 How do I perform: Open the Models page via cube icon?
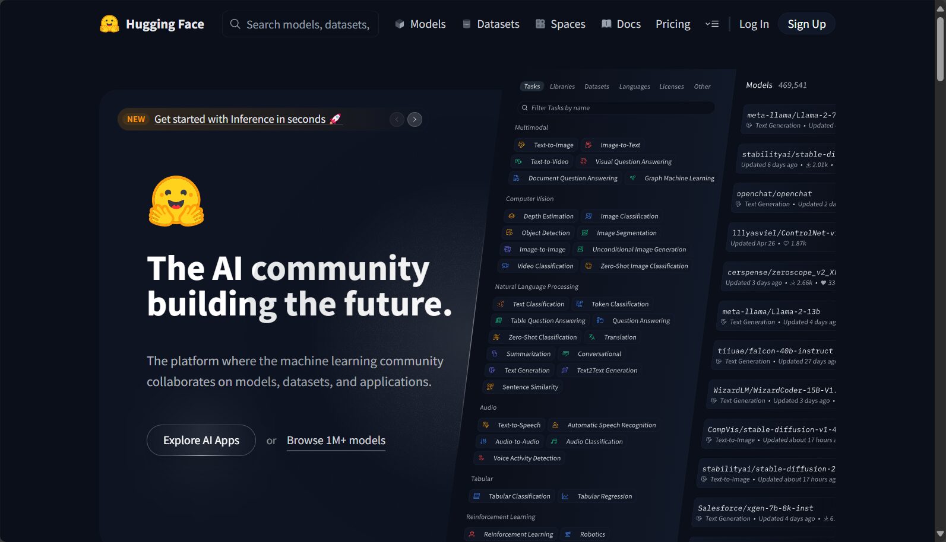click(400, 24)
